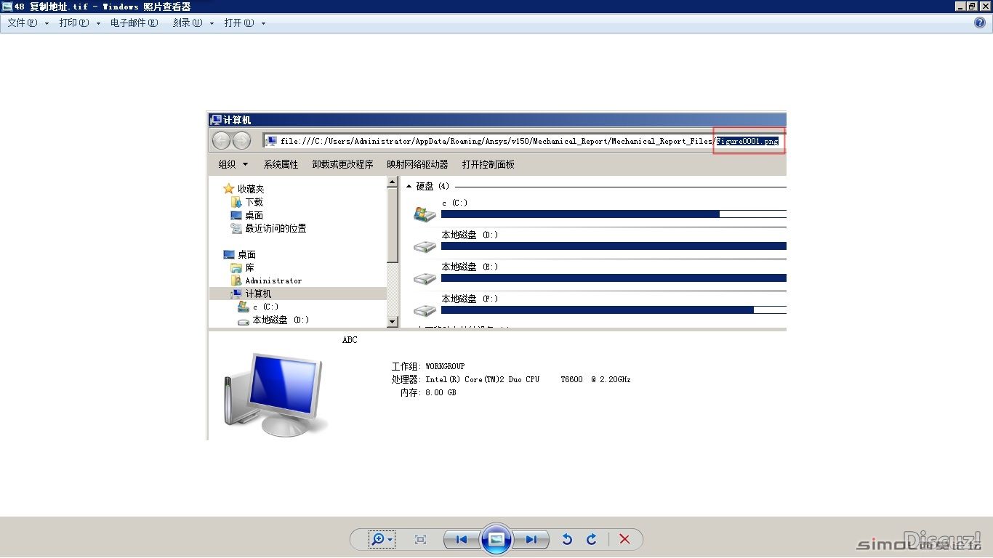Click the 最近访问的位置 icon

236,228
